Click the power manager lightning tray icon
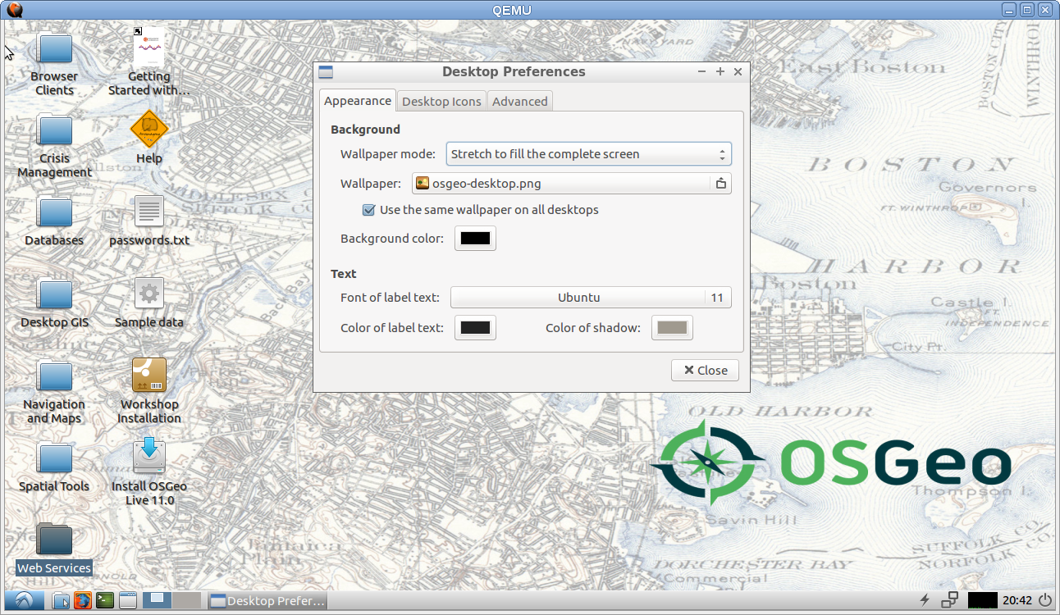The width and height of the screenshot is (1060, 615). tap(926, 600)
